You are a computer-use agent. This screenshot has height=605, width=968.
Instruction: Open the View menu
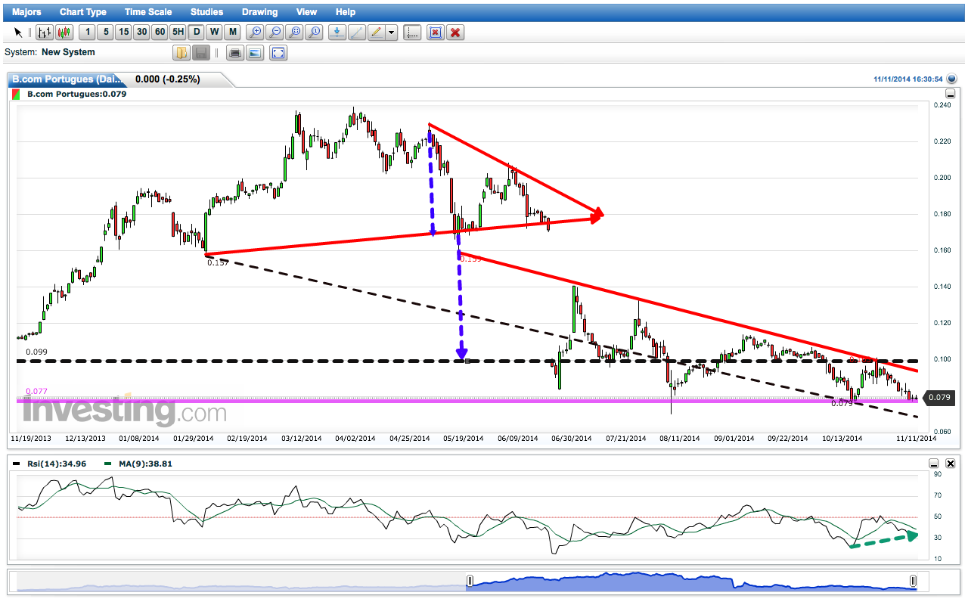click(307, 12)
